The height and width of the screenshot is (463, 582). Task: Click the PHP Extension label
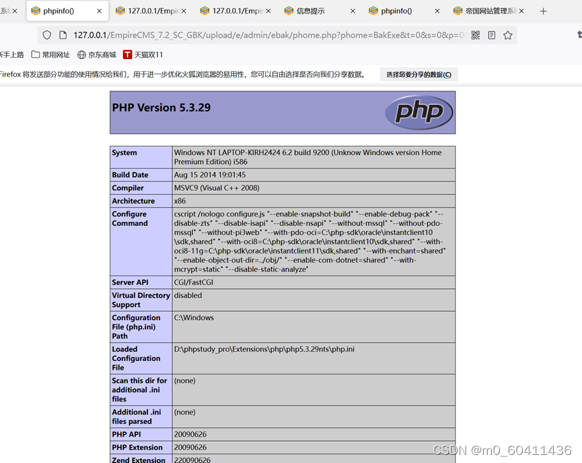(x=137, y=448)
